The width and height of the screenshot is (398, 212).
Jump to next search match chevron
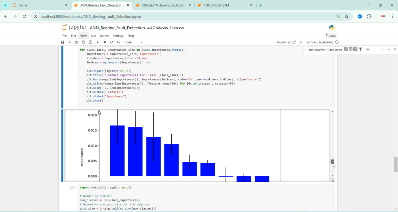pyautogui.click(x=389, y=49)
